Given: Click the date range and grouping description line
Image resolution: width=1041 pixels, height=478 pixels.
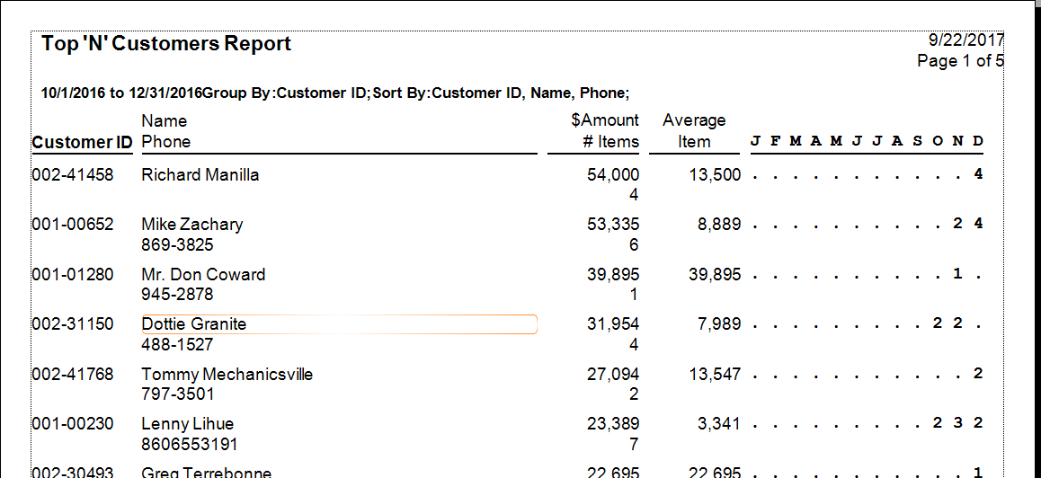Looking at the screenshot, I should pos(335,93).
